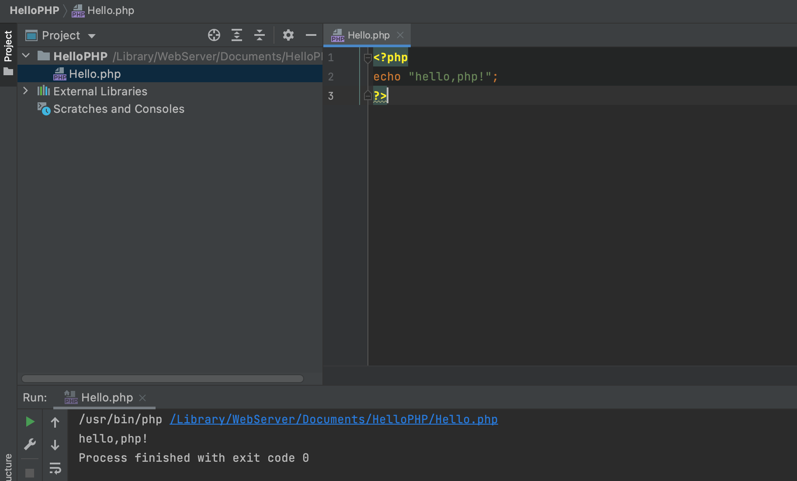Image resolution: width=797 pixels, height=481 pixels.
Task: Click the /usr/bin/php command text
Action: [x=120, y=419]
